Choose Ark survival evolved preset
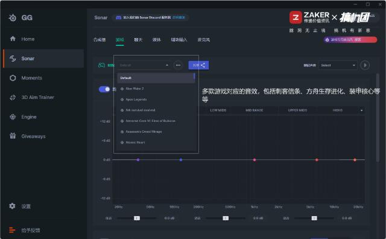 click(x=156, y=110)
